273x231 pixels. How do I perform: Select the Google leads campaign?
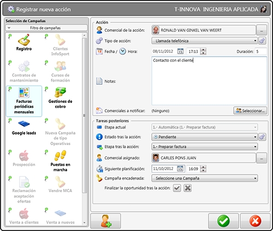point(24,127)
